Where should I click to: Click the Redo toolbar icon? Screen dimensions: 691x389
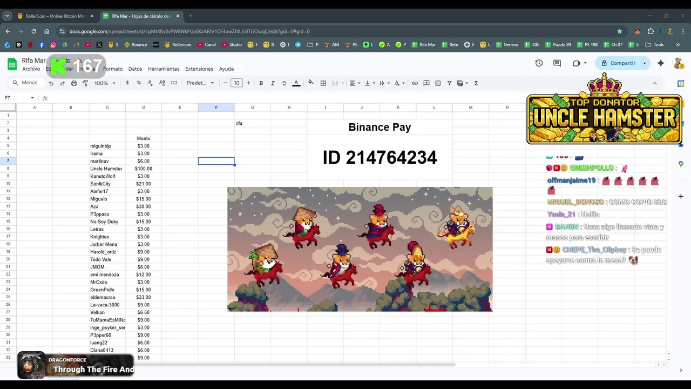(x=63, y=83)
